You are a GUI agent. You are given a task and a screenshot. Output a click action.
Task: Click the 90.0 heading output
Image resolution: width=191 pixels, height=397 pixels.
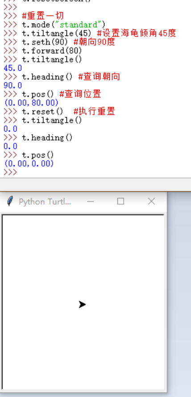pos(12,85)
